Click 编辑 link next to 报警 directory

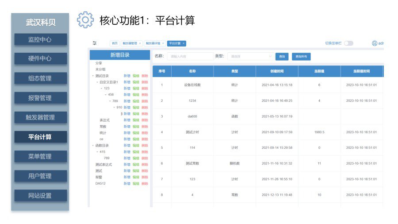pos(136,177)
